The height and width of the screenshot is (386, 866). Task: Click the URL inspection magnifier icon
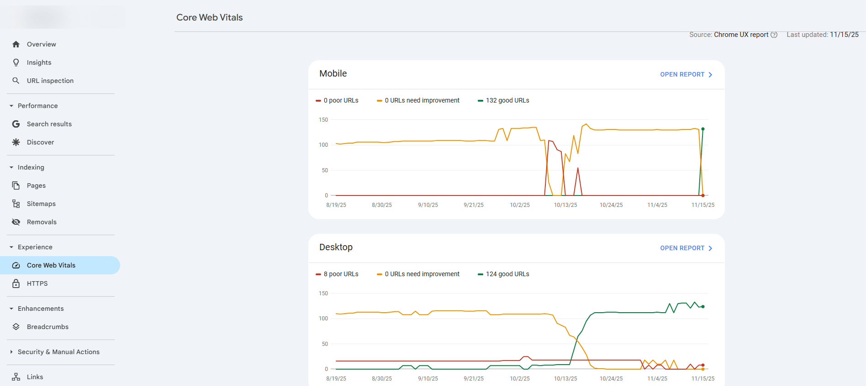(x=16, y=81)
